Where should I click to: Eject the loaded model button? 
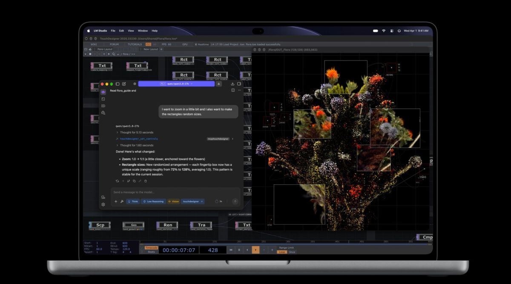(219, 84)
